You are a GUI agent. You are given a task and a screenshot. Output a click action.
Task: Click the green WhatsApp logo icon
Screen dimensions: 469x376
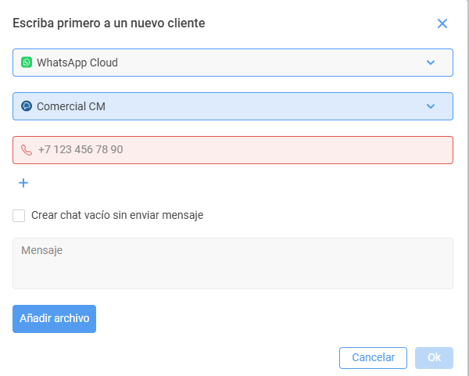click(27, 63)
